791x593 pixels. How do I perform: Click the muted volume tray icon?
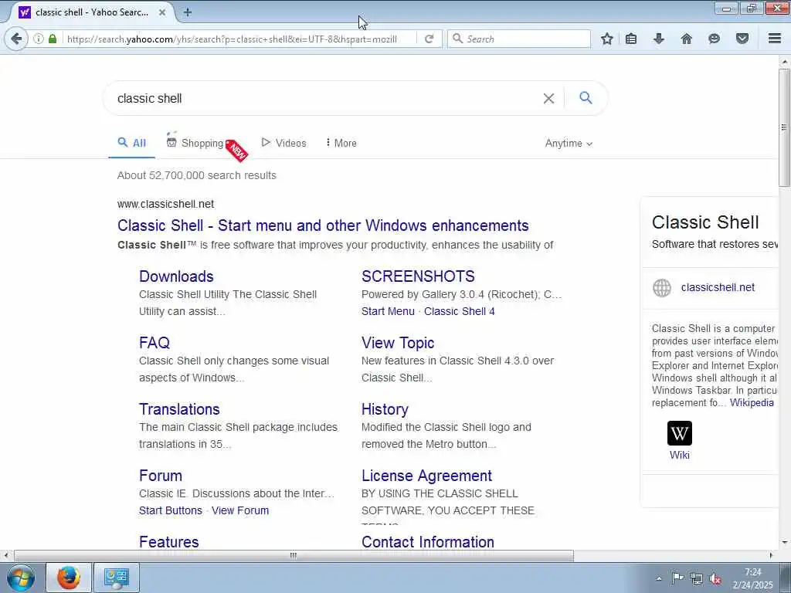715,579
